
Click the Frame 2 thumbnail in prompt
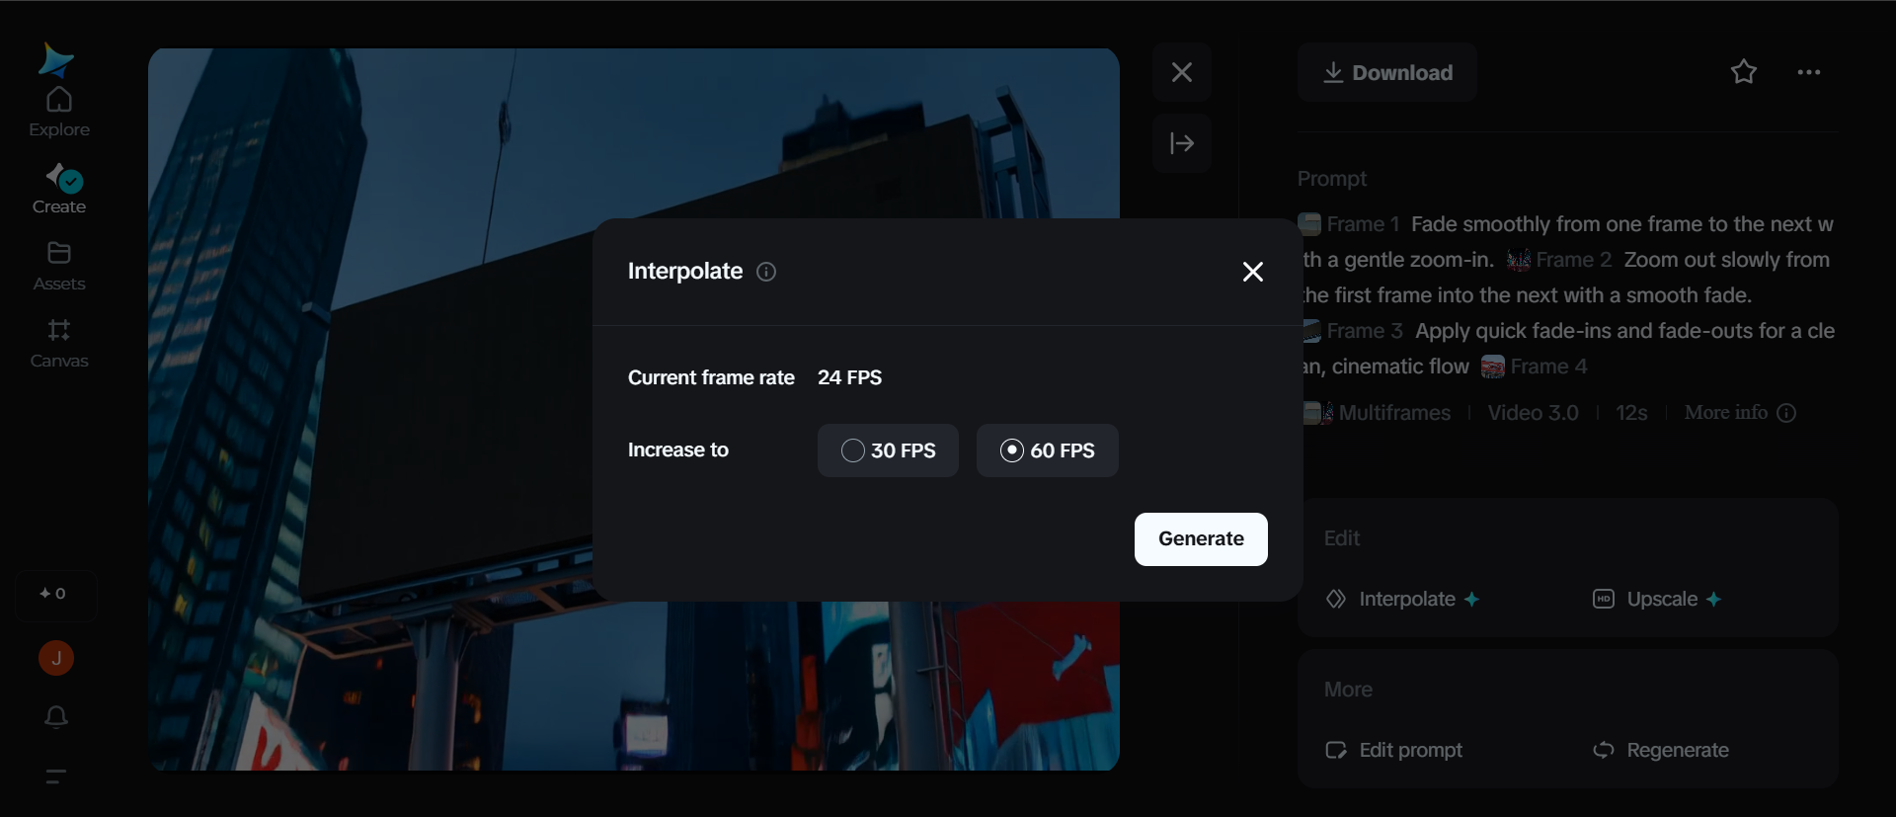pyautogui.click(x=1519, y=260)
